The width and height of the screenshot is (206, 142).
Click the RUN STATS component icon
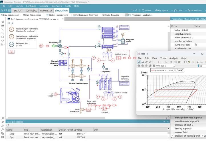pyautogui.click(x=11, y=52)
